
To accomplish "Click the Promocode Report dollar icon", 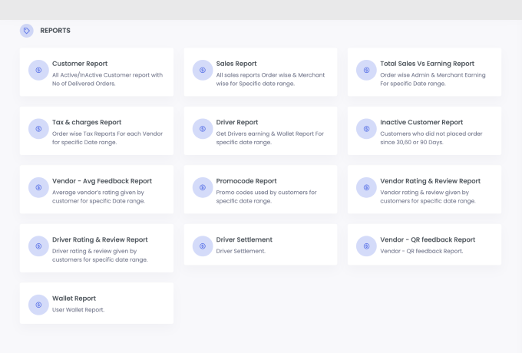I will (203, 188).
